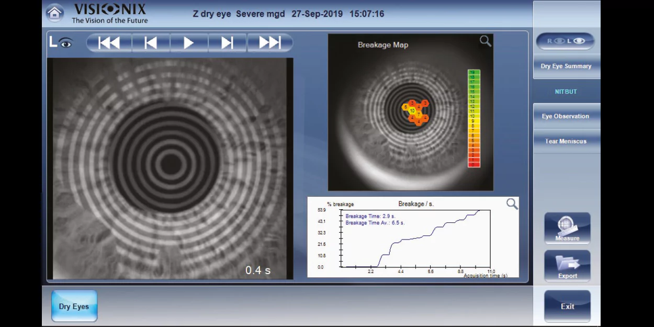Click the Placido ring eye video frame
This screenshot has width=654, height=327.
pyautogui.click(x=170, y=167)
